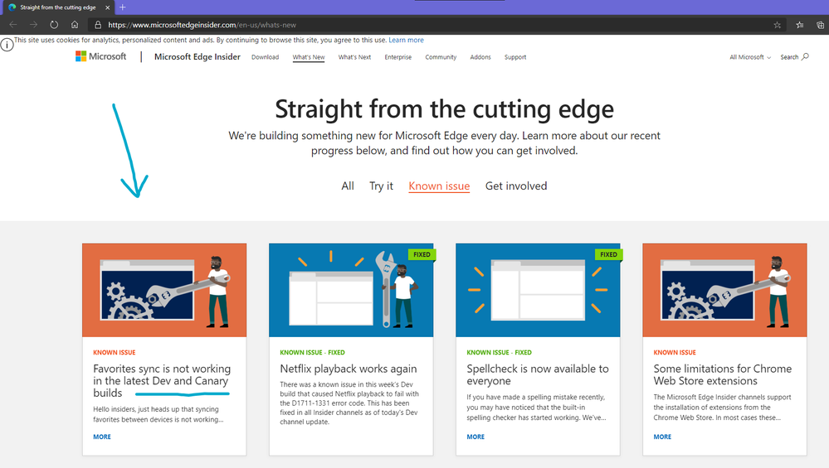829x468 pixels.
Task: Select the Known issue filter tab
Action: 439,186
